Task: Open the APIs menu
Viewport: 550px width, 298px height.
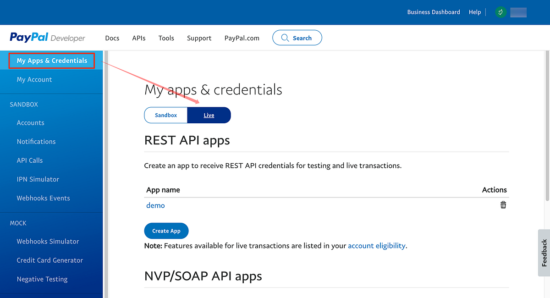Action: pos(138,38)
